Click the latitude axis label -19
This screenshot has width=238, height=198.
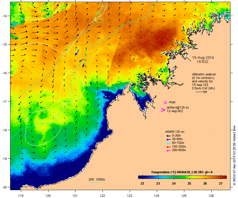click(4, 159)
